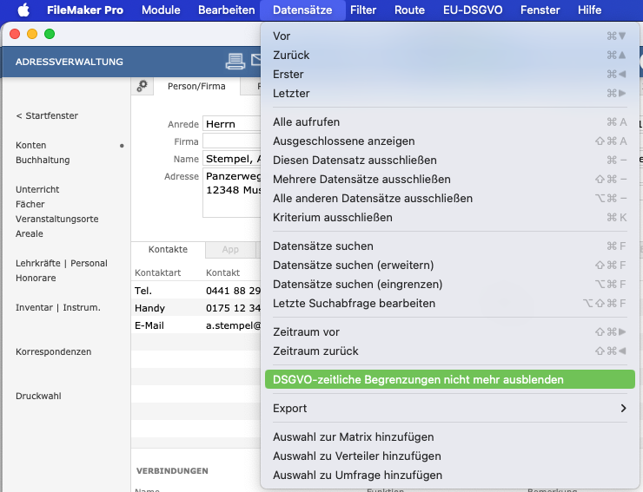Open the Bearbeiten menu
This screenshot has width=643, height=492.
coord(227,10)
